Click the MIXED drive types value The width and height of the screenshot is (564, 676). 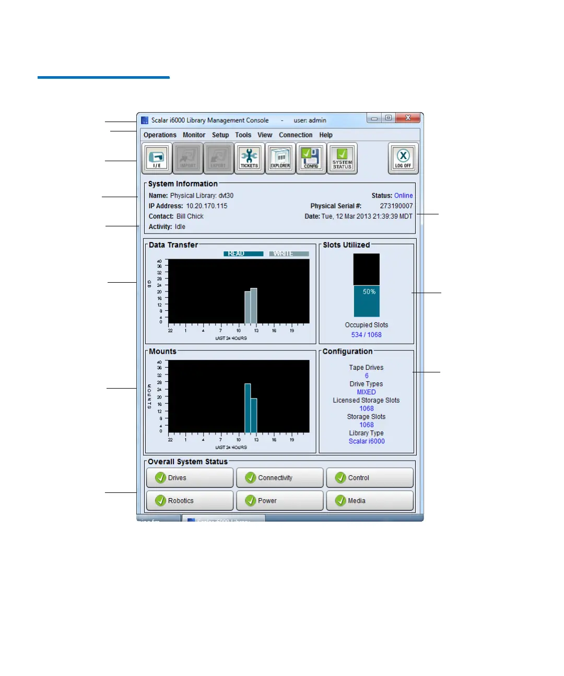click(366, 392)
